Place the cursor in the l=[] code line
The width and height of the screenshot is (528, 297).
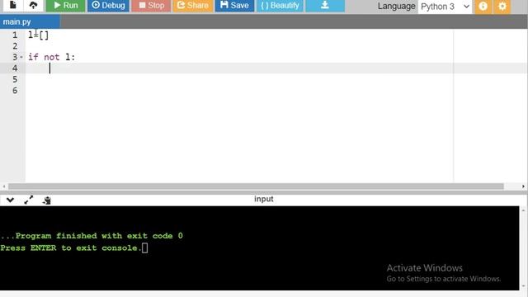coord(39,35)
